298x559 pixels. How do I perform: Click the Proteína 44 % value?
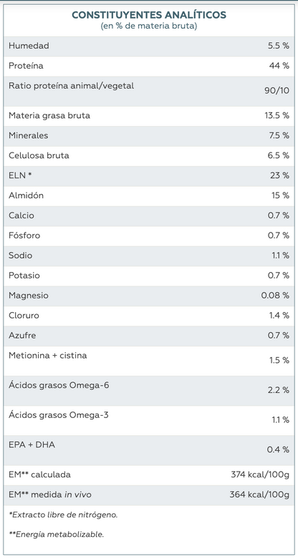pos(279,66)
